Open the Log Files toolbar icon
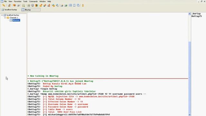206x116 pixels. pos(57,5)
